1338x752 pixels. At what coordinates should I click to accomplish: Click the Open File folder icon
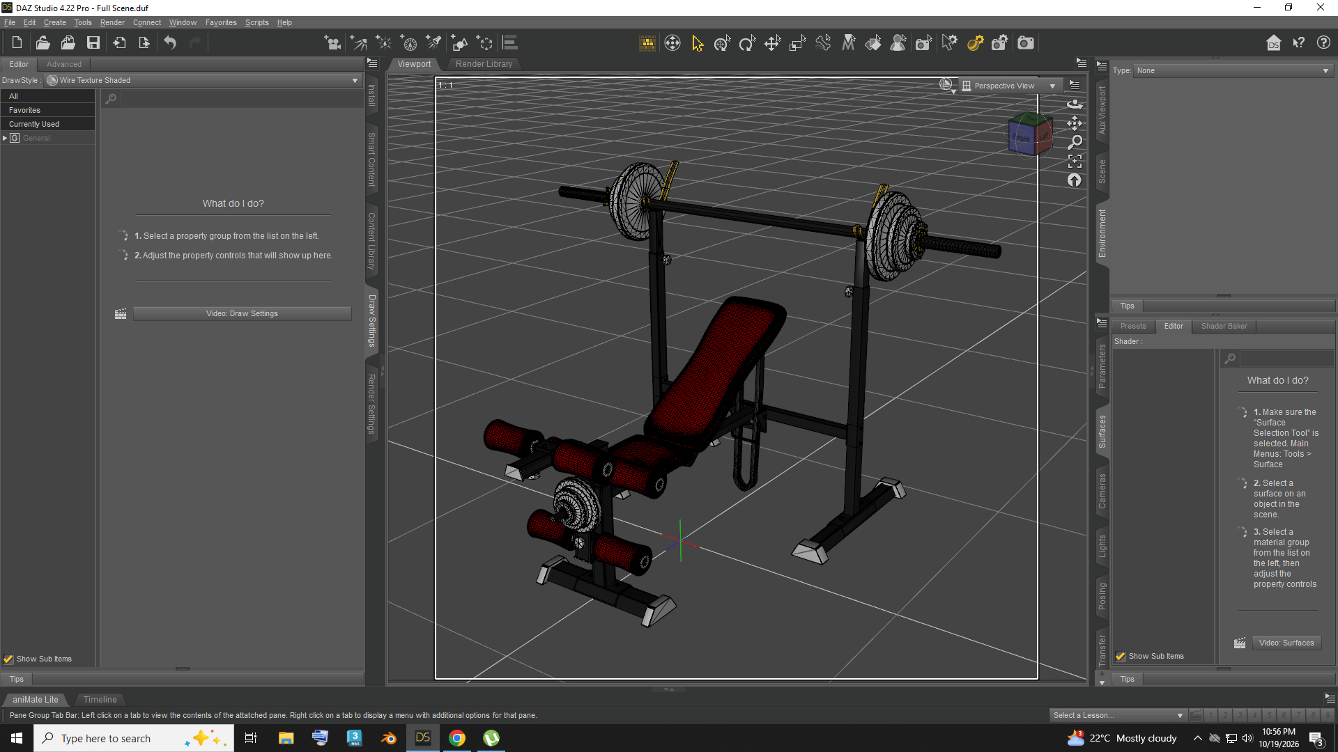tap(43, 43)
